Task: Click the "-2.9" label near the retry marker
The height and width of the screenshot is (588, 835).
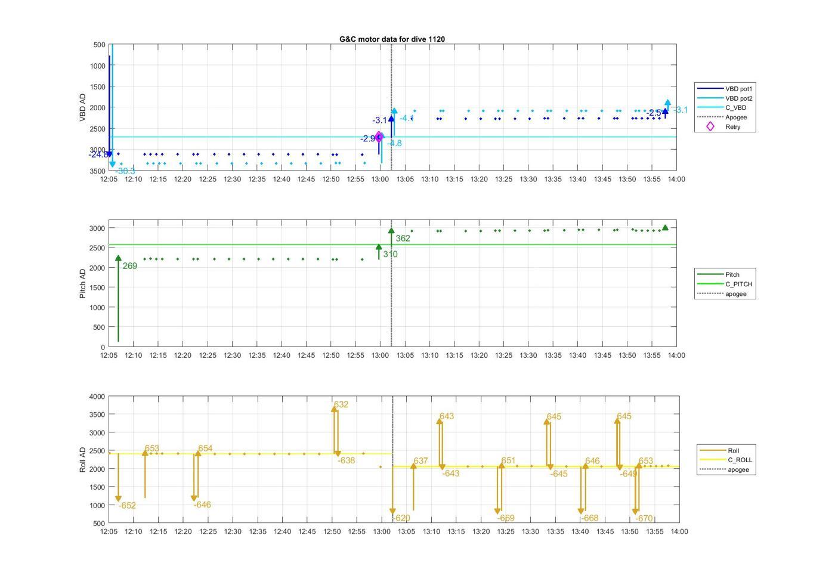Action: pos(367,138)
